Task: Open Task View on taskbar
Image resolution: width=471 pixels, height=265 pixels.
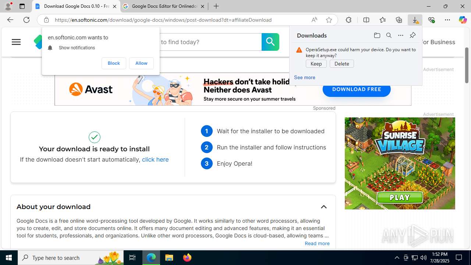Action: point(132,258)
